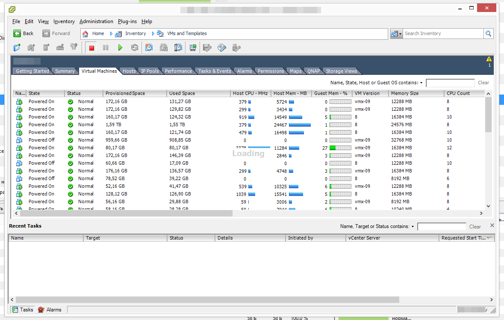Click VM icon in the 1,59 TB row
The height and width of the screenshot is (320, 504).
pyautogui.click(x=19, y=125)
